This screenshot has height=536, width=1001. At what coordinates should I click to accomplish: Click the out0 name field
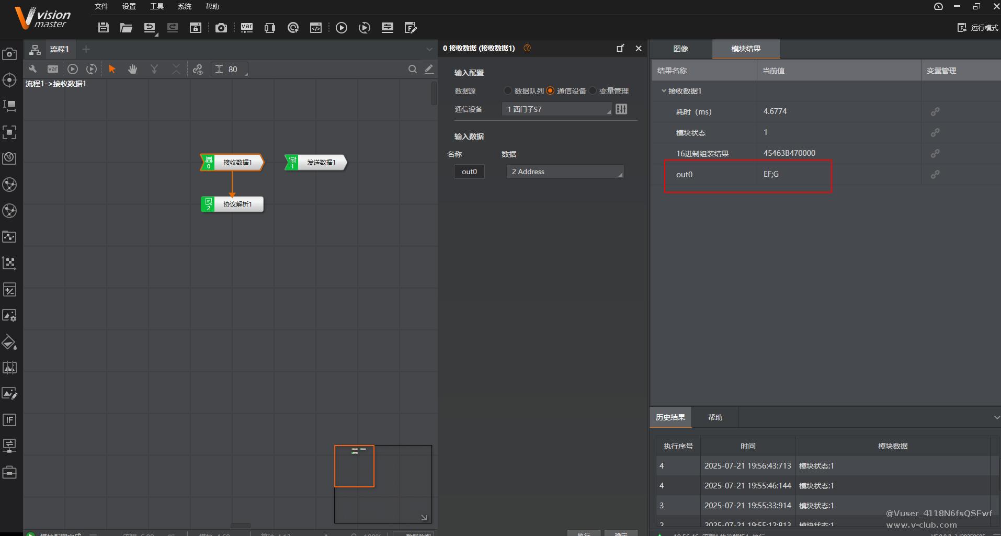coord(469,172)
